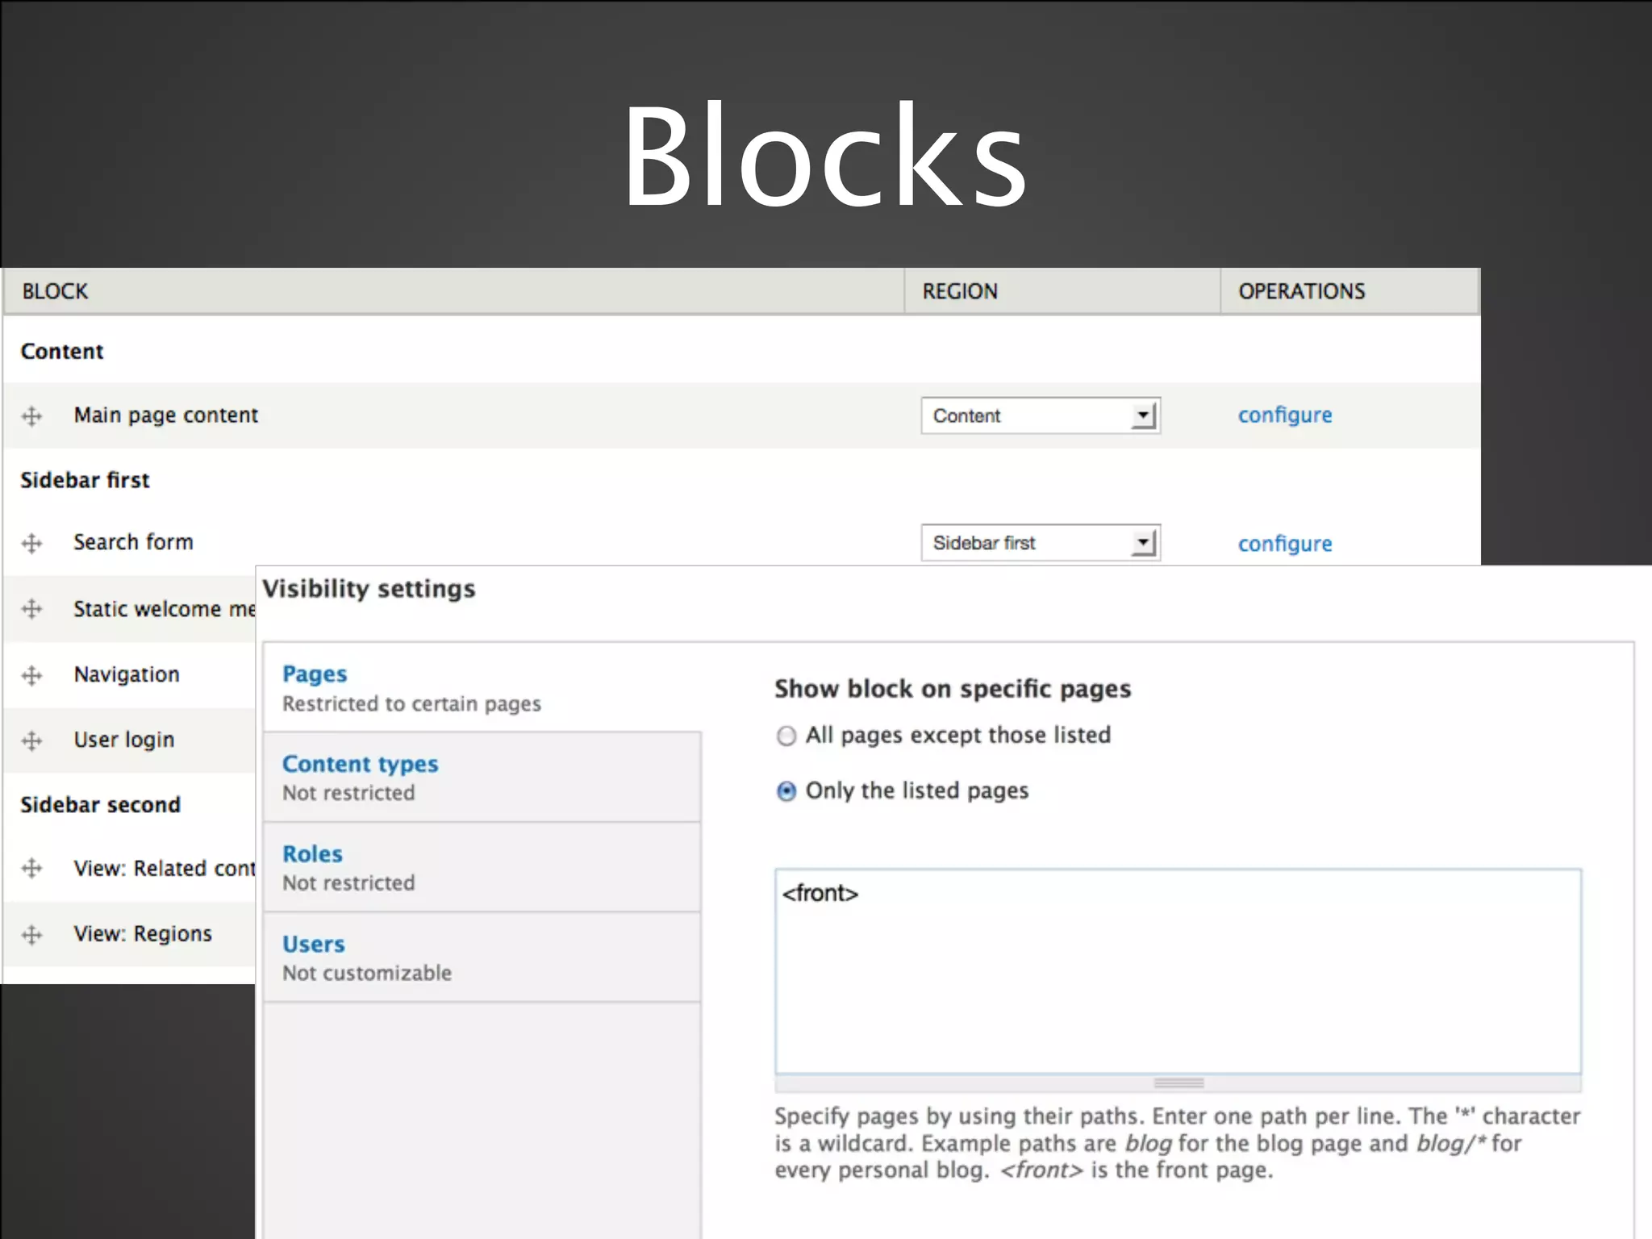Viewport: 1652px width, 1239px height.
Task: Open the Content region dropdown
Action: [x=1041, y=415]
